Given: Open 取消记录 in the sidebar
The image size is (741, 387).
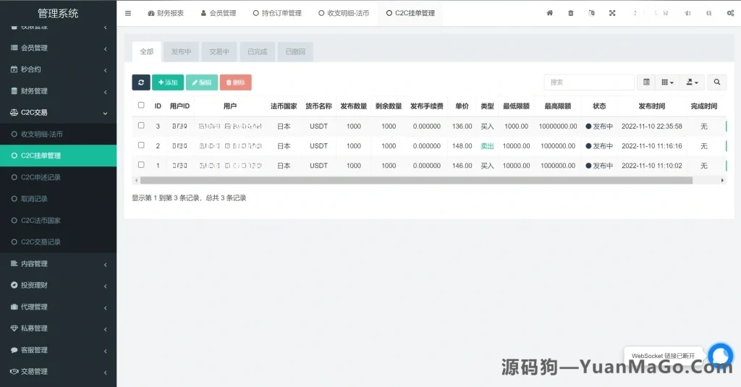Looking at the screenshot, I should 58,199.
